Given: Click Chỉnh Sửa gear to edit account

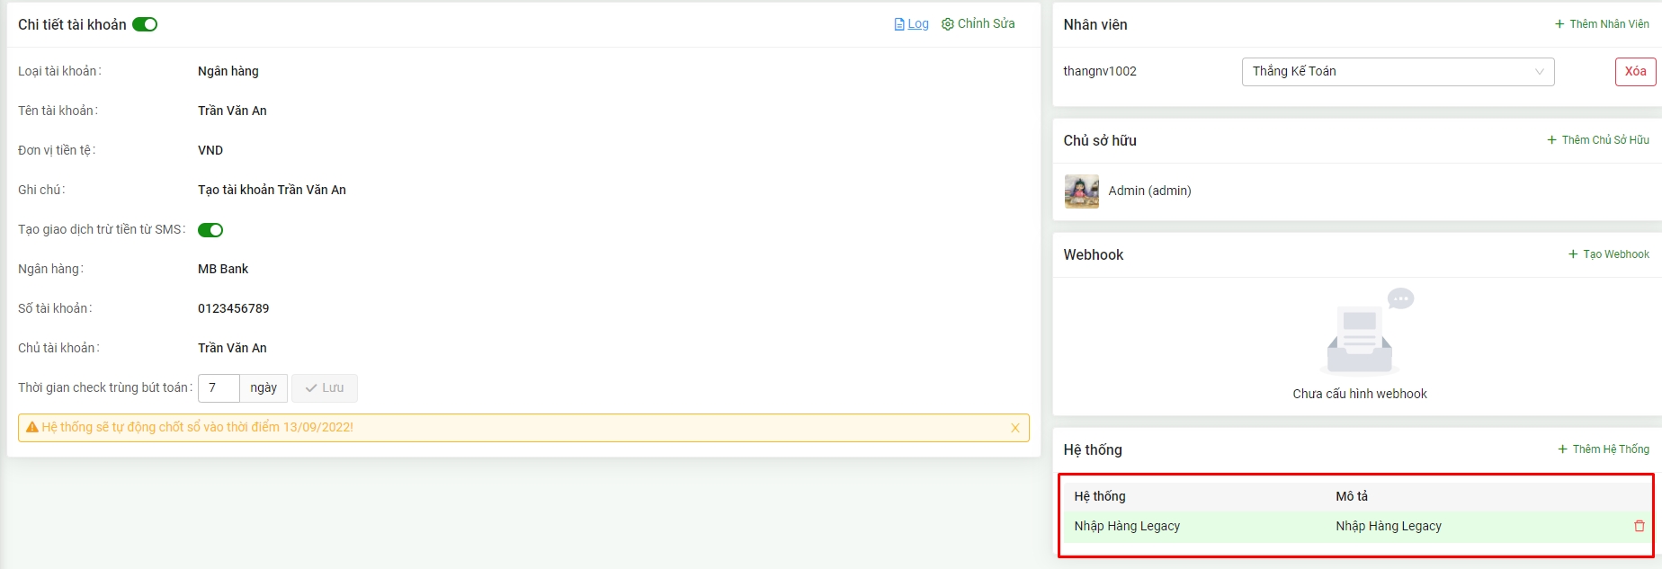Looking at the screenshot, I should 978,24.
